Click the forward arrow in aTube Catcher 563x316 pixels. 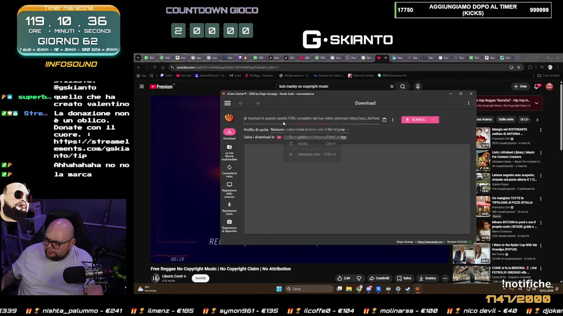pos(258,103)
